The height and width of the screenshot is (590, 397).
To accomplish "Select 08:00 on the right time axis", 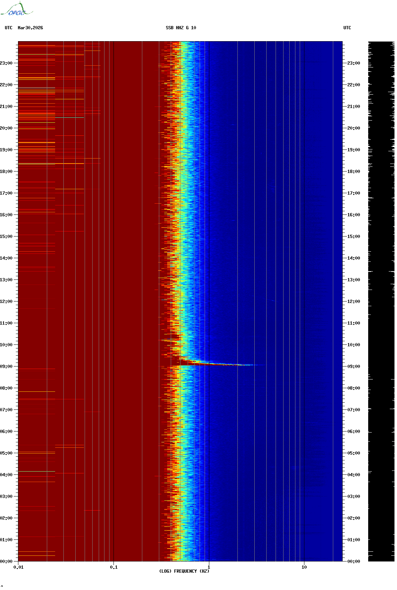I will coord(354,388).
